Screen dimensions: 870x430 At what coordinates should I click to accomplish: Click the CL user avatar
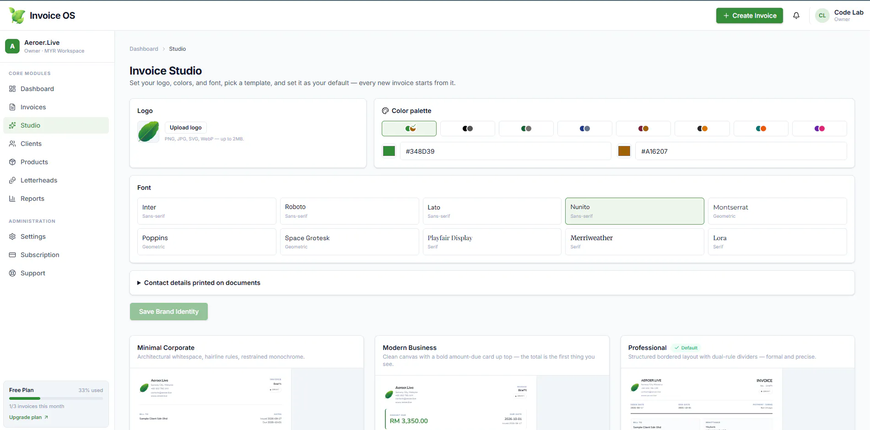[822, 16]
